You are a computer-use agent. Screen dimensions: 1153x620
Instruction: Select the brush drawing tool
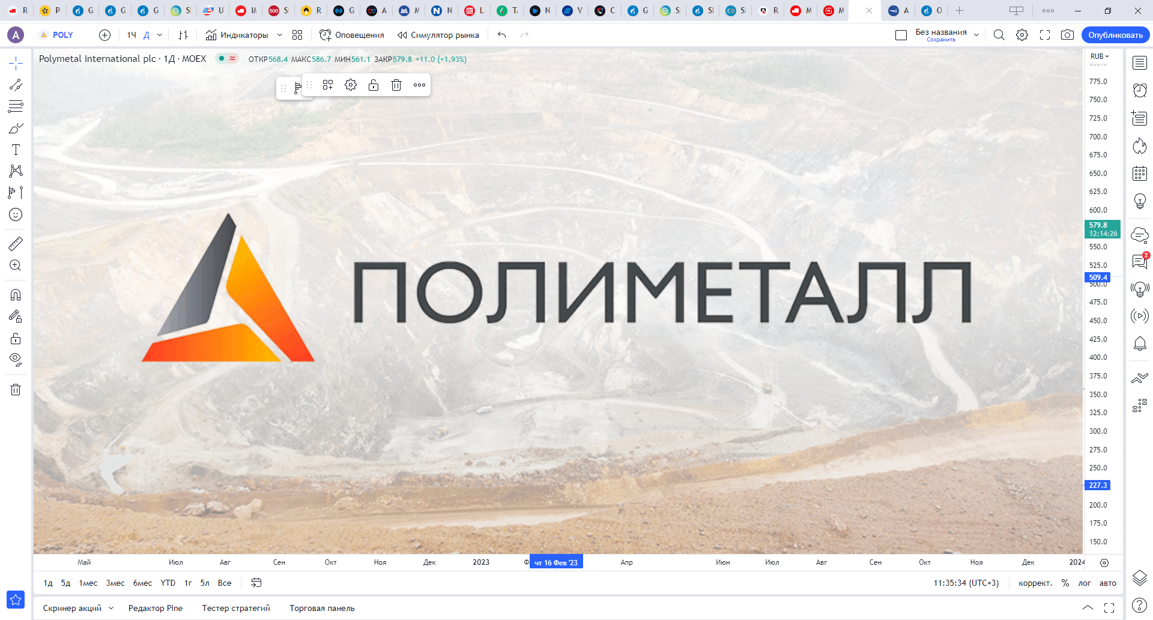point(16,128)
